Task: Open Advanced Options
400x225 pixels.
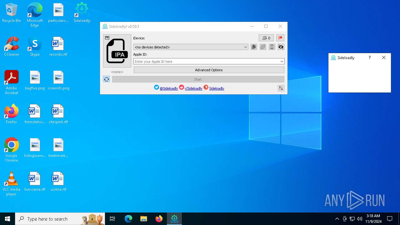Action: (x=209, y=70)
